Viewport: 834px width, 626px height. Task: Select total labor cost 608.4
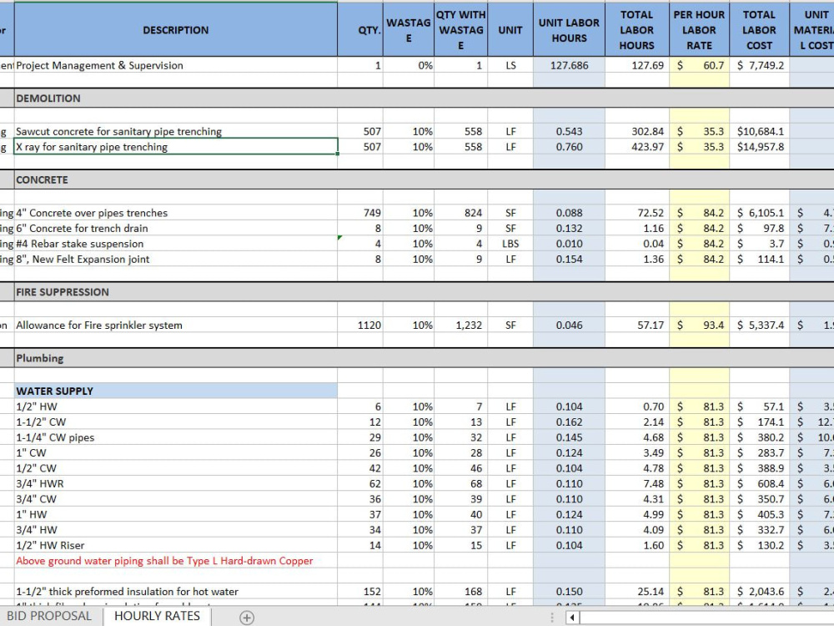pos(759,484)
